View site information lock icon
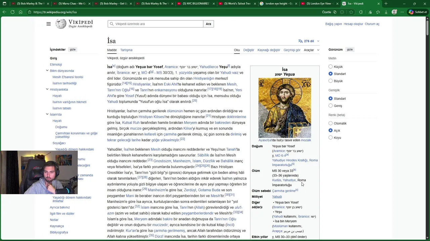 [x=30, y=12]
